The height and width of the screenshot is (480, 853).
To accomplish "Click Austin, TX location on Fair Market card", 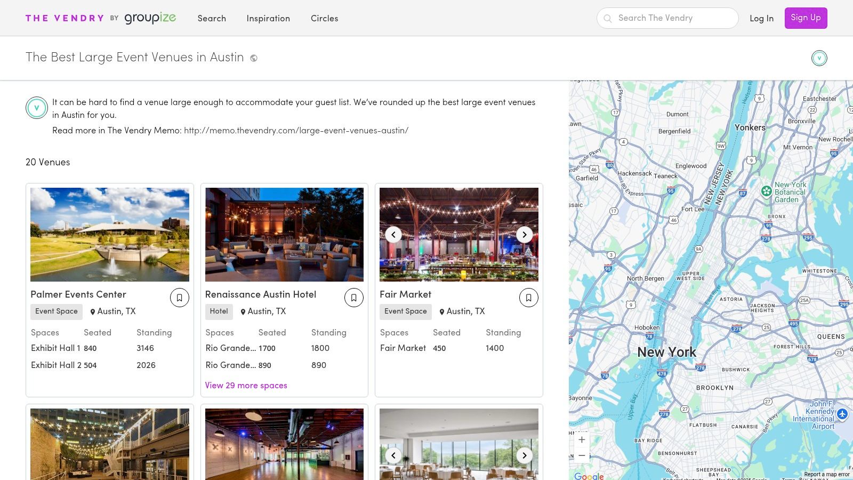I will (x=462, y=311).
